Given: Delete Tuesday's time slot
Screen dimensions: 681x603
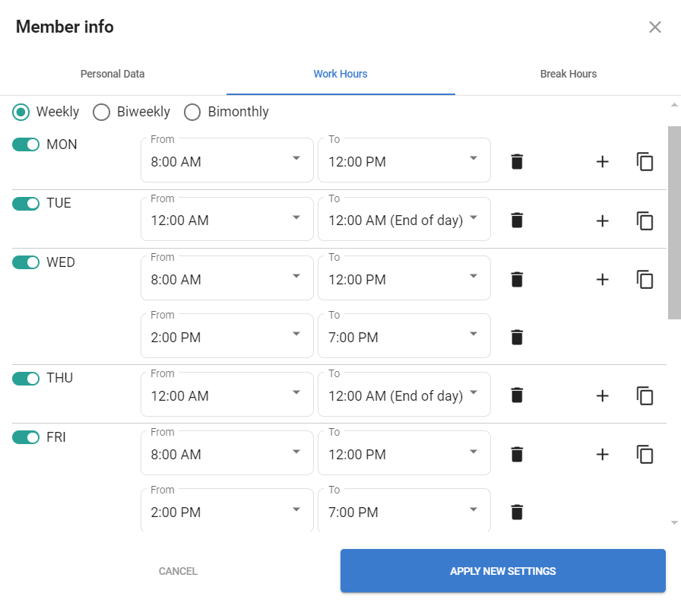Looking at the screenshot, I should point(517,221).
